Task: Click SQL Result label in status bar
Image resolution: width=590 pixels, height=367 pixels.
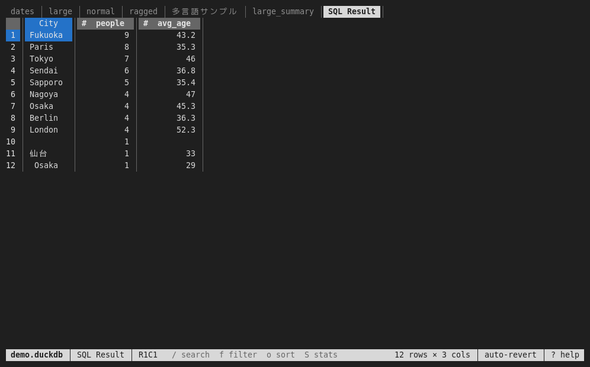Action: coord(101,355)
